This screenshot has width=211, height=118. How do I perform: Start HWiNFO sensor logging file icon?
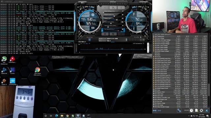tap(196, 110)
